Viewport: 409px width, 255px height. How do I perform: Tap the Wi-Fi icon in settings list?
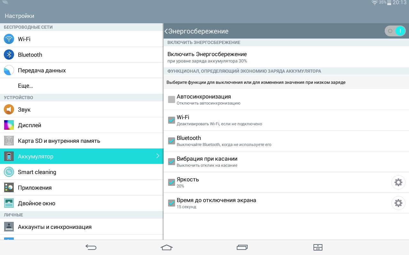(x=9, y=39)
